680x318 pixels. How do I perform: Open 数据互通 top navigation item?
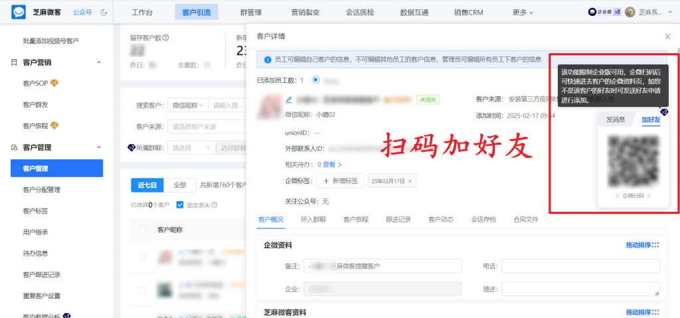click(414, 13)
